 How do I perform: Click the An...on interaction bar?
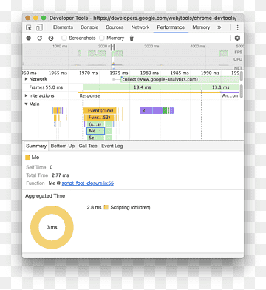coord(230,95)
